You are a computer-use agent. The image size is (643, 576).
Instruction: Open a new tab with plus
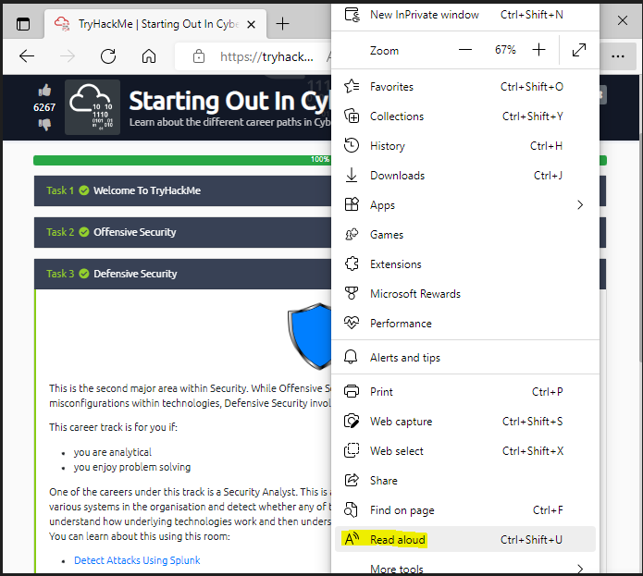(x=282, y=24)
